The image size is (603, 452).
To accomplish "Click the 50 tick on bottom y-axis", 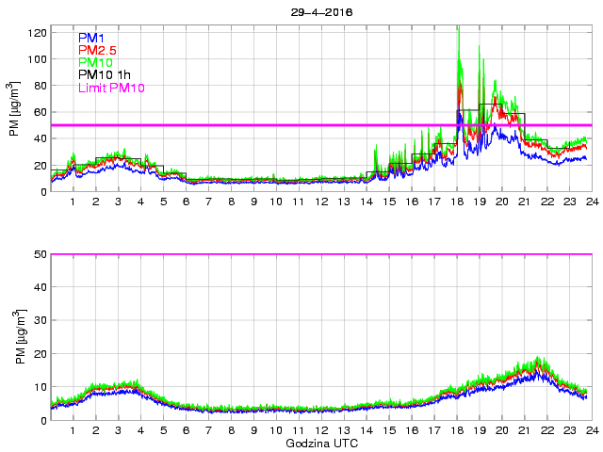I will [39, 254].
